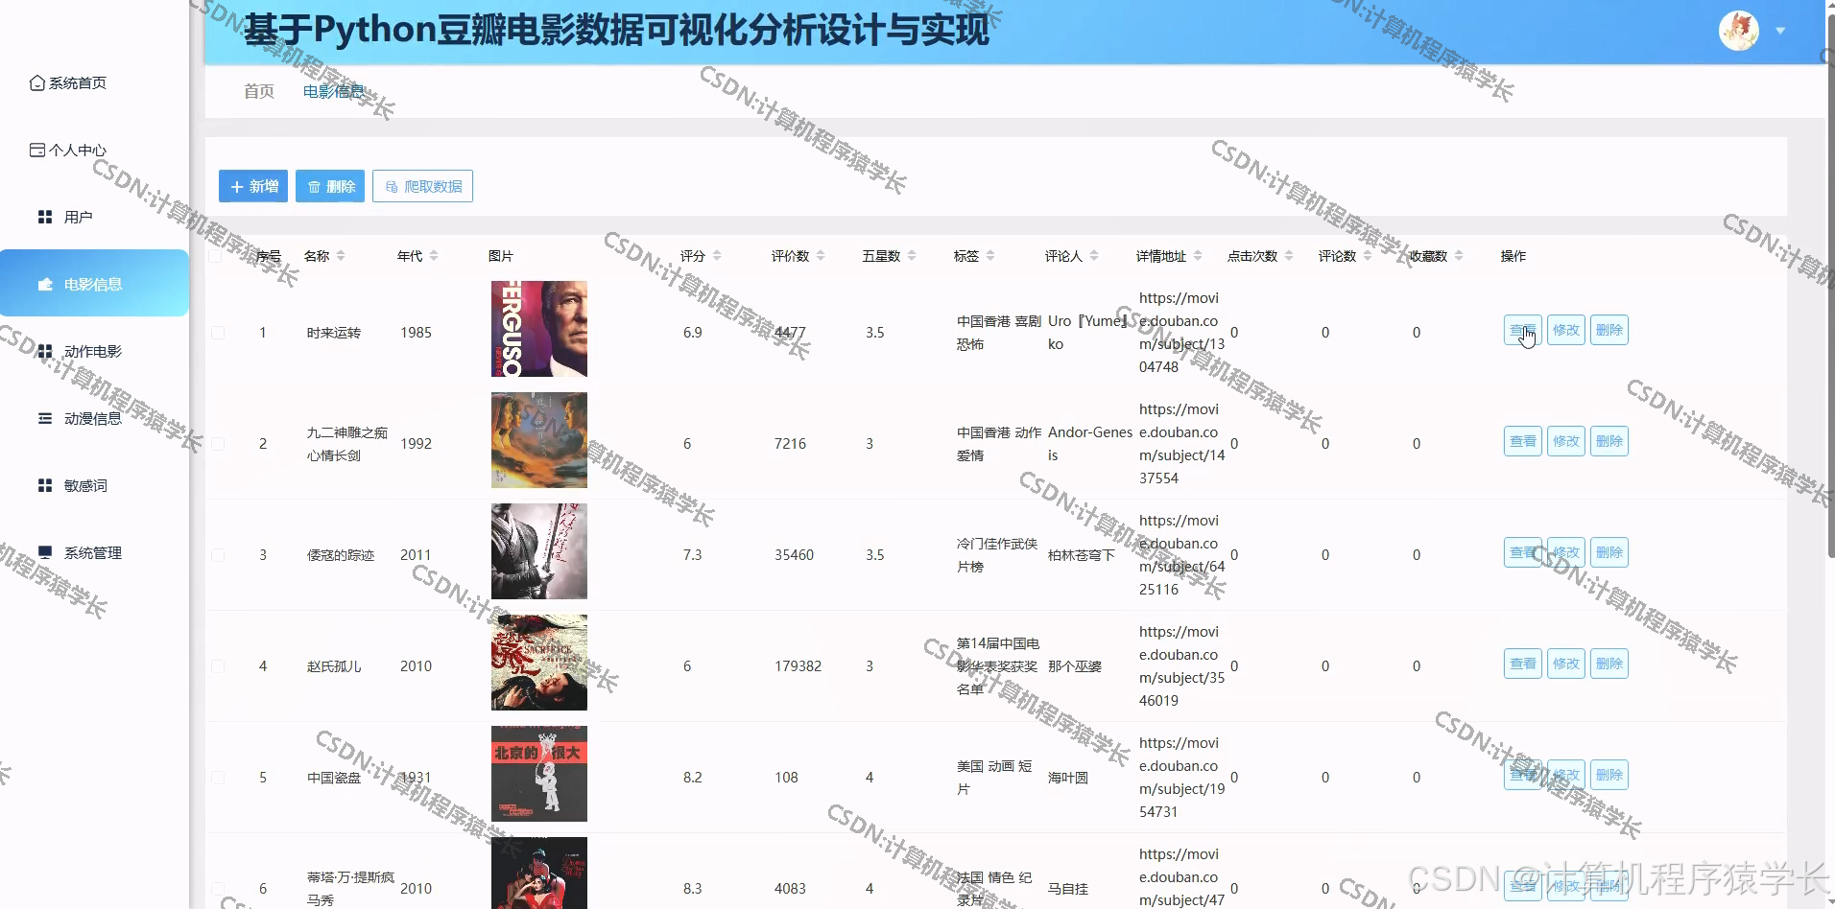
Task: Click 删除 for 赵氏孤儿
Action: [x=1609, y=664]
